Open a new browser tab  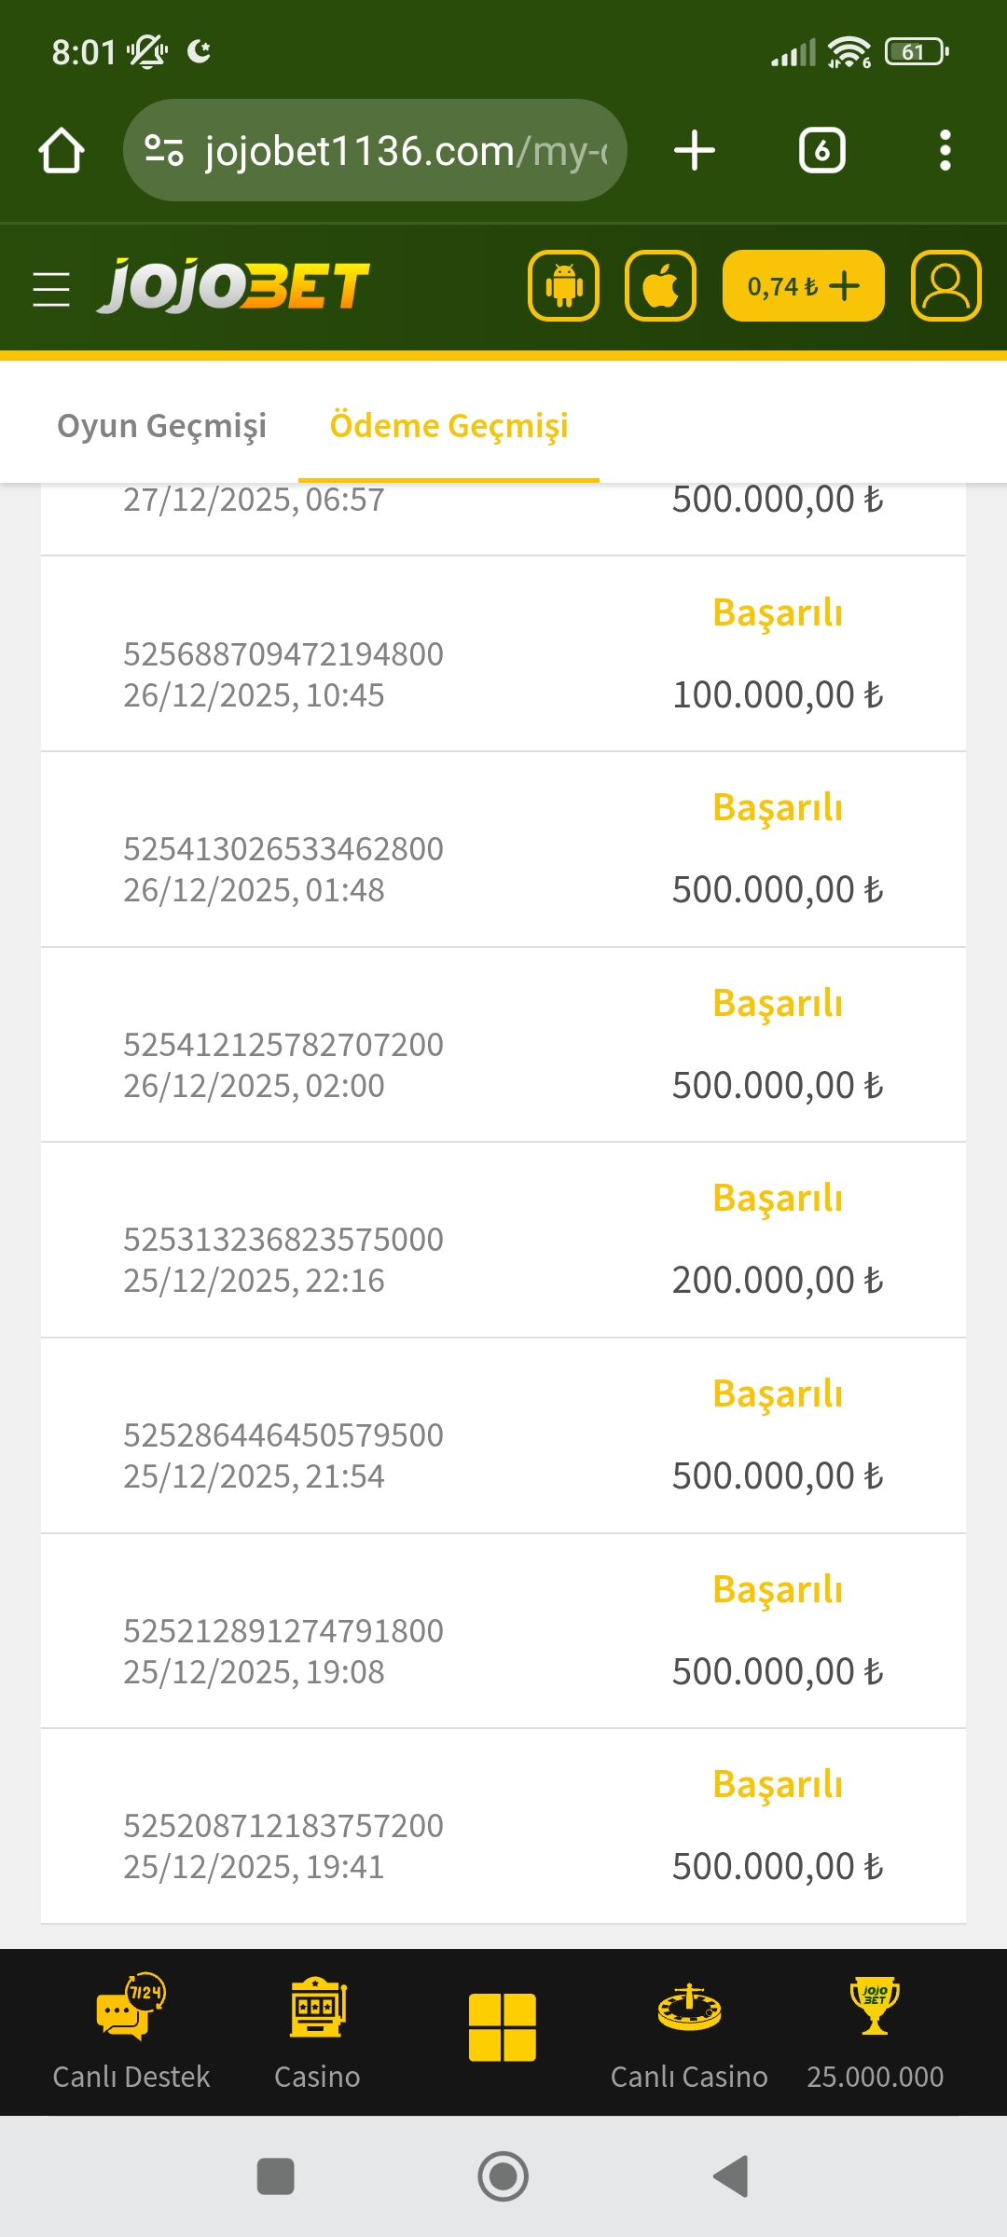pos(695,151)
